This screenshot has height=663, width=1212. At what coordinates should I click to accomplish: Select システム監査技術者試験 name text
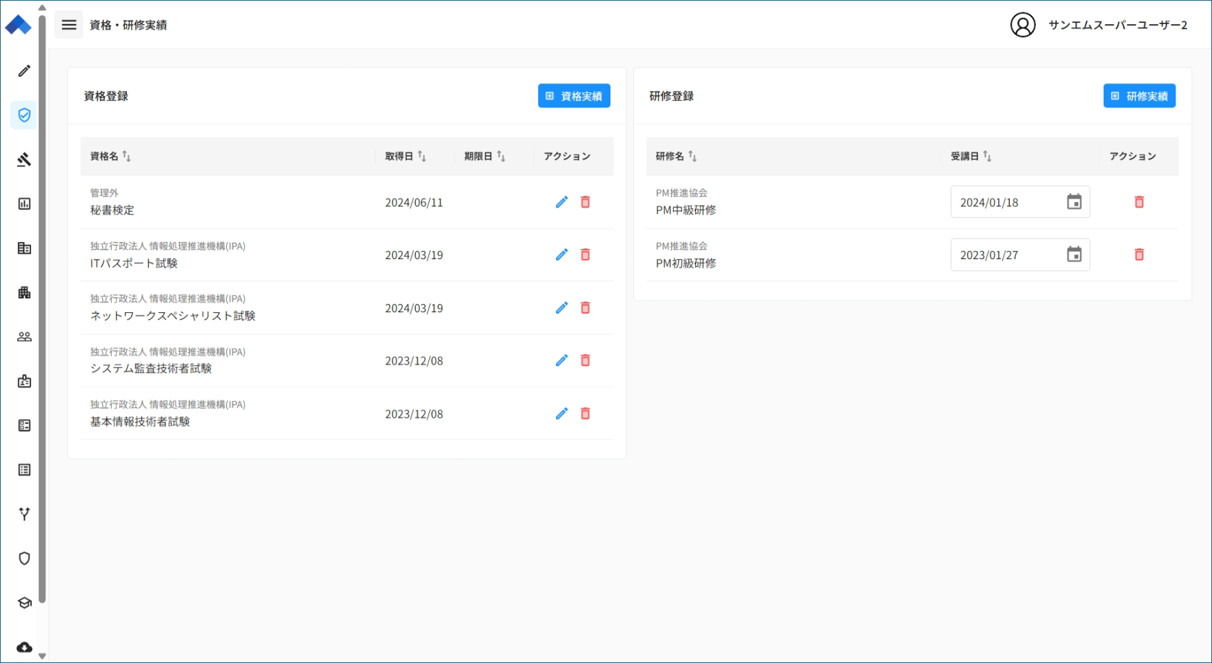pyautogui.click(x=151, y=369)
